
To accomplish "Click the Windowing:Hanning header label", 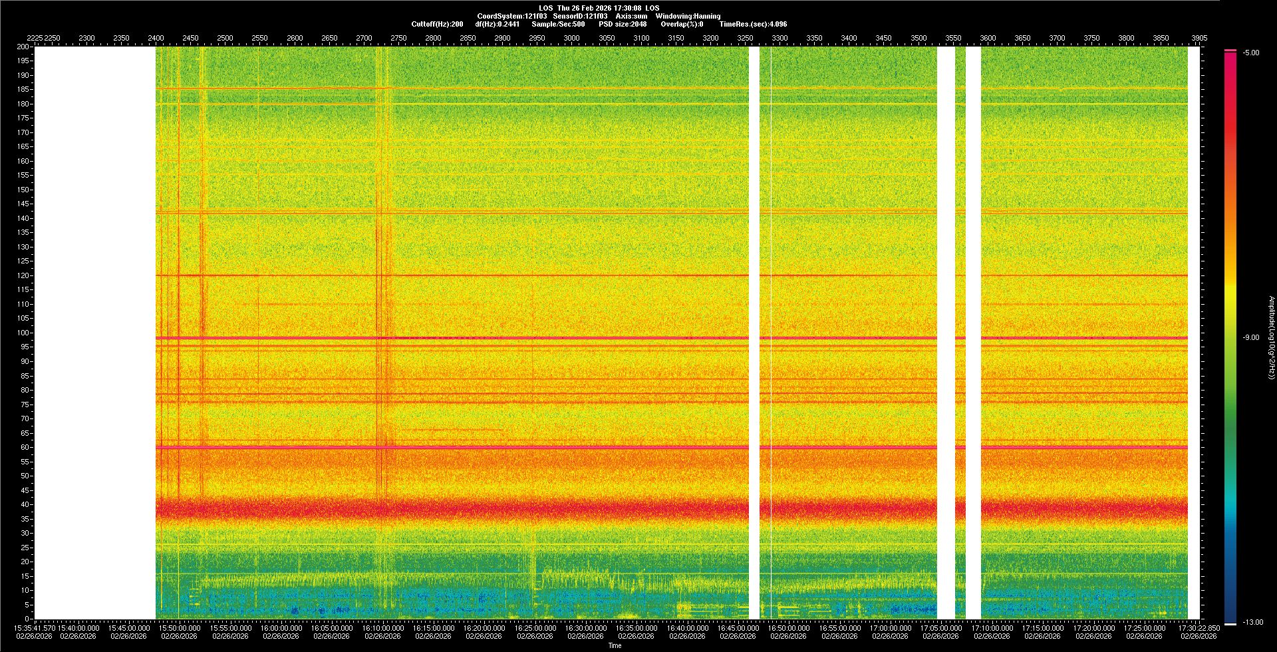I will click(688, 16).
